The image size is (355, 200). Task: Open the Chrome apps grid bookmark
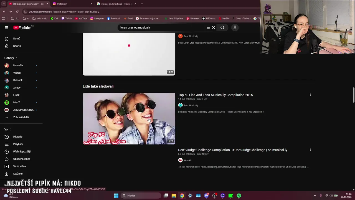[4, 19]
